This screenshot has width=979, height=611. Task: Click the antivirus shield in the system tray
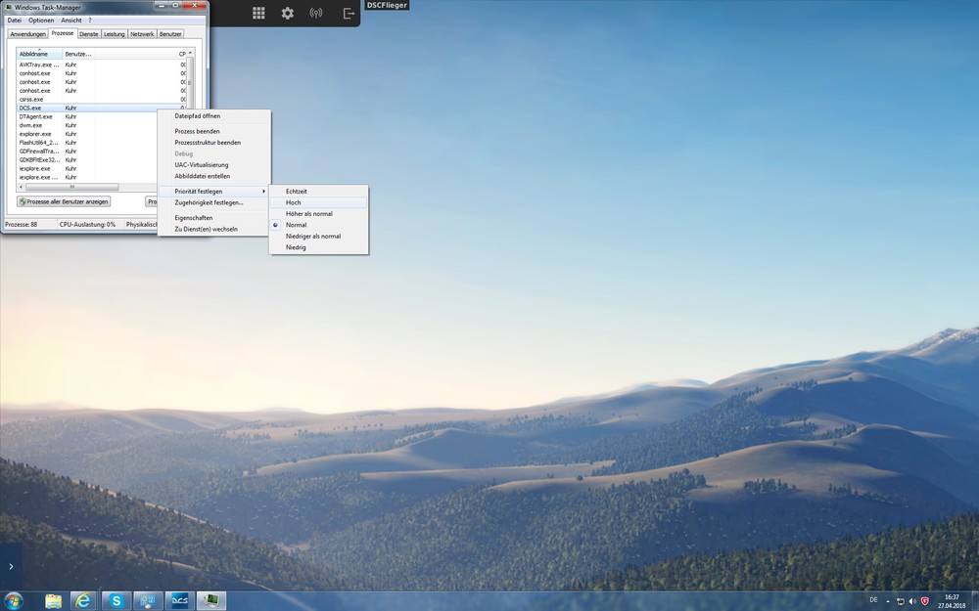pos(924,601)
